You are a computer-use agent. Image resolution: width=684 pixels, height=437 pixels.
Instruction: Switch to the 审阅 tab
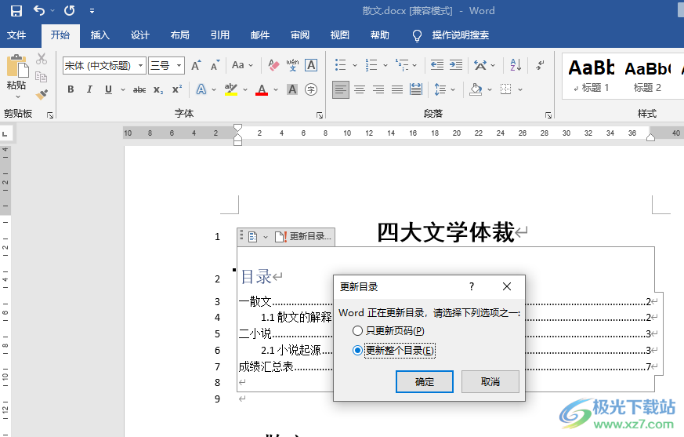click(299, 35)
